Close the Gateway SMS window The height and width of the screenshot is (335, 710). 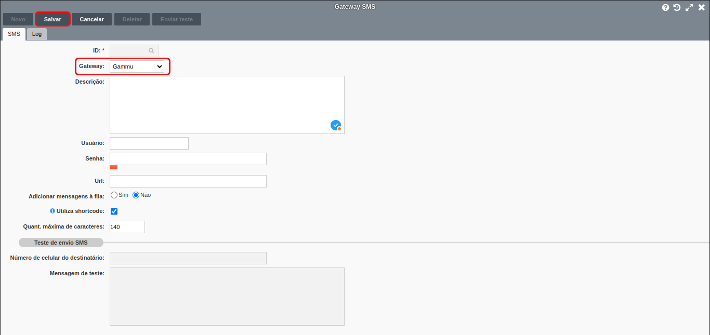coord(701,7)
